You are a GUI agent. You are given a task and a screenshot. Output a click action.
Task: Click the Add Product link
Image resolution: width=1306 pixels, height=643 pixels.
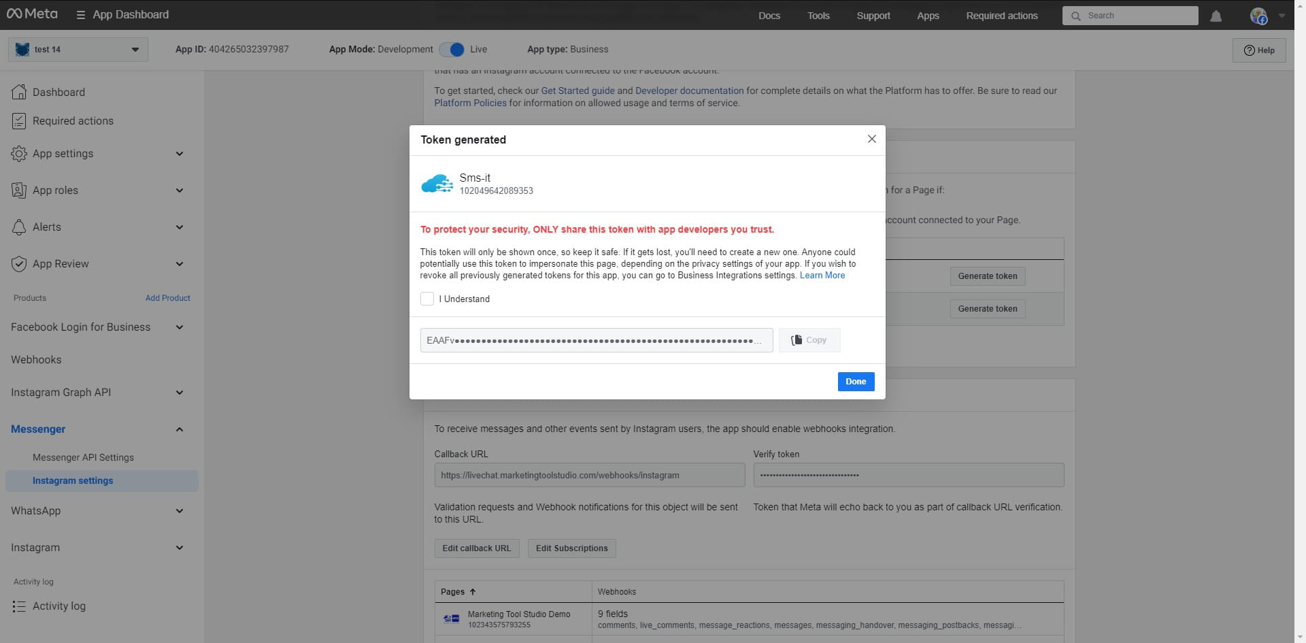point(167,298)
